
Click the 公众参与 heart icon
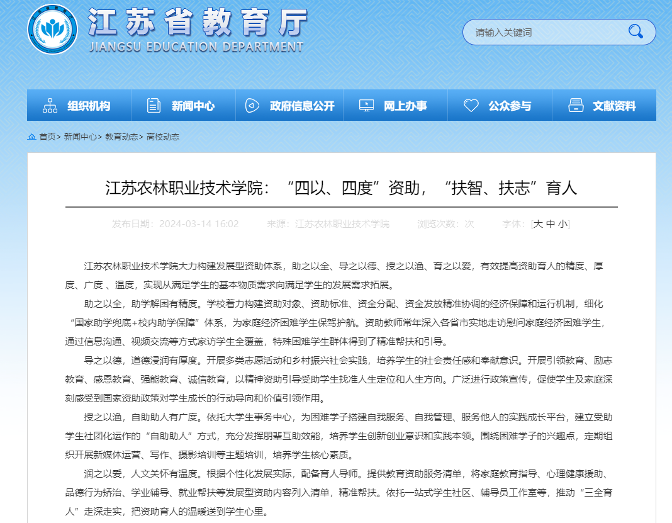pos(471,106)
